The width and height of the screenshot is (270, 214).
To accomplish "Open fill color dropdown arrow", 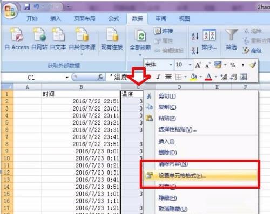I will 200,77.
